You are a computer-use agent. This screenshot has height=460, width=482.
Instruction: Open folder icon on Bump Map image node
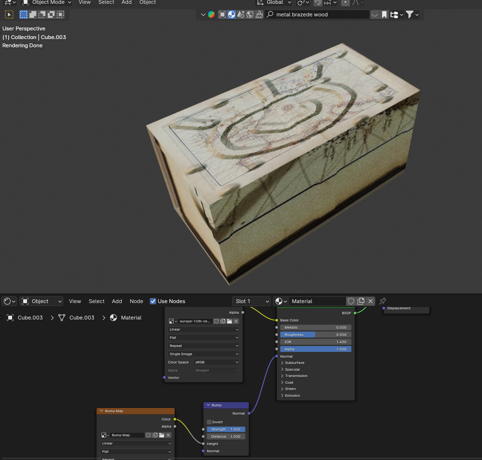[161, 435]
